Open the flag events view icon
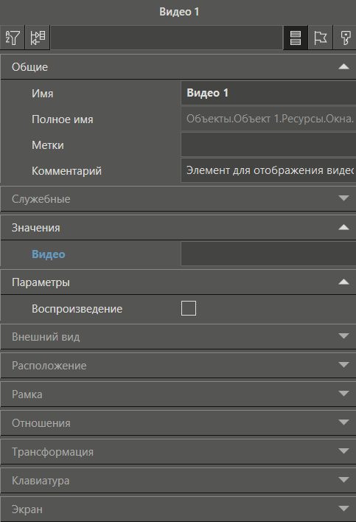 [321, 38]
